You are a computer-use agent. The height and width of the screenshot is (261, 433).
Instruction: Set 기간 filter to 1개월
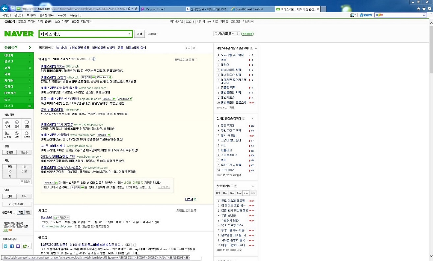(24, 172)
